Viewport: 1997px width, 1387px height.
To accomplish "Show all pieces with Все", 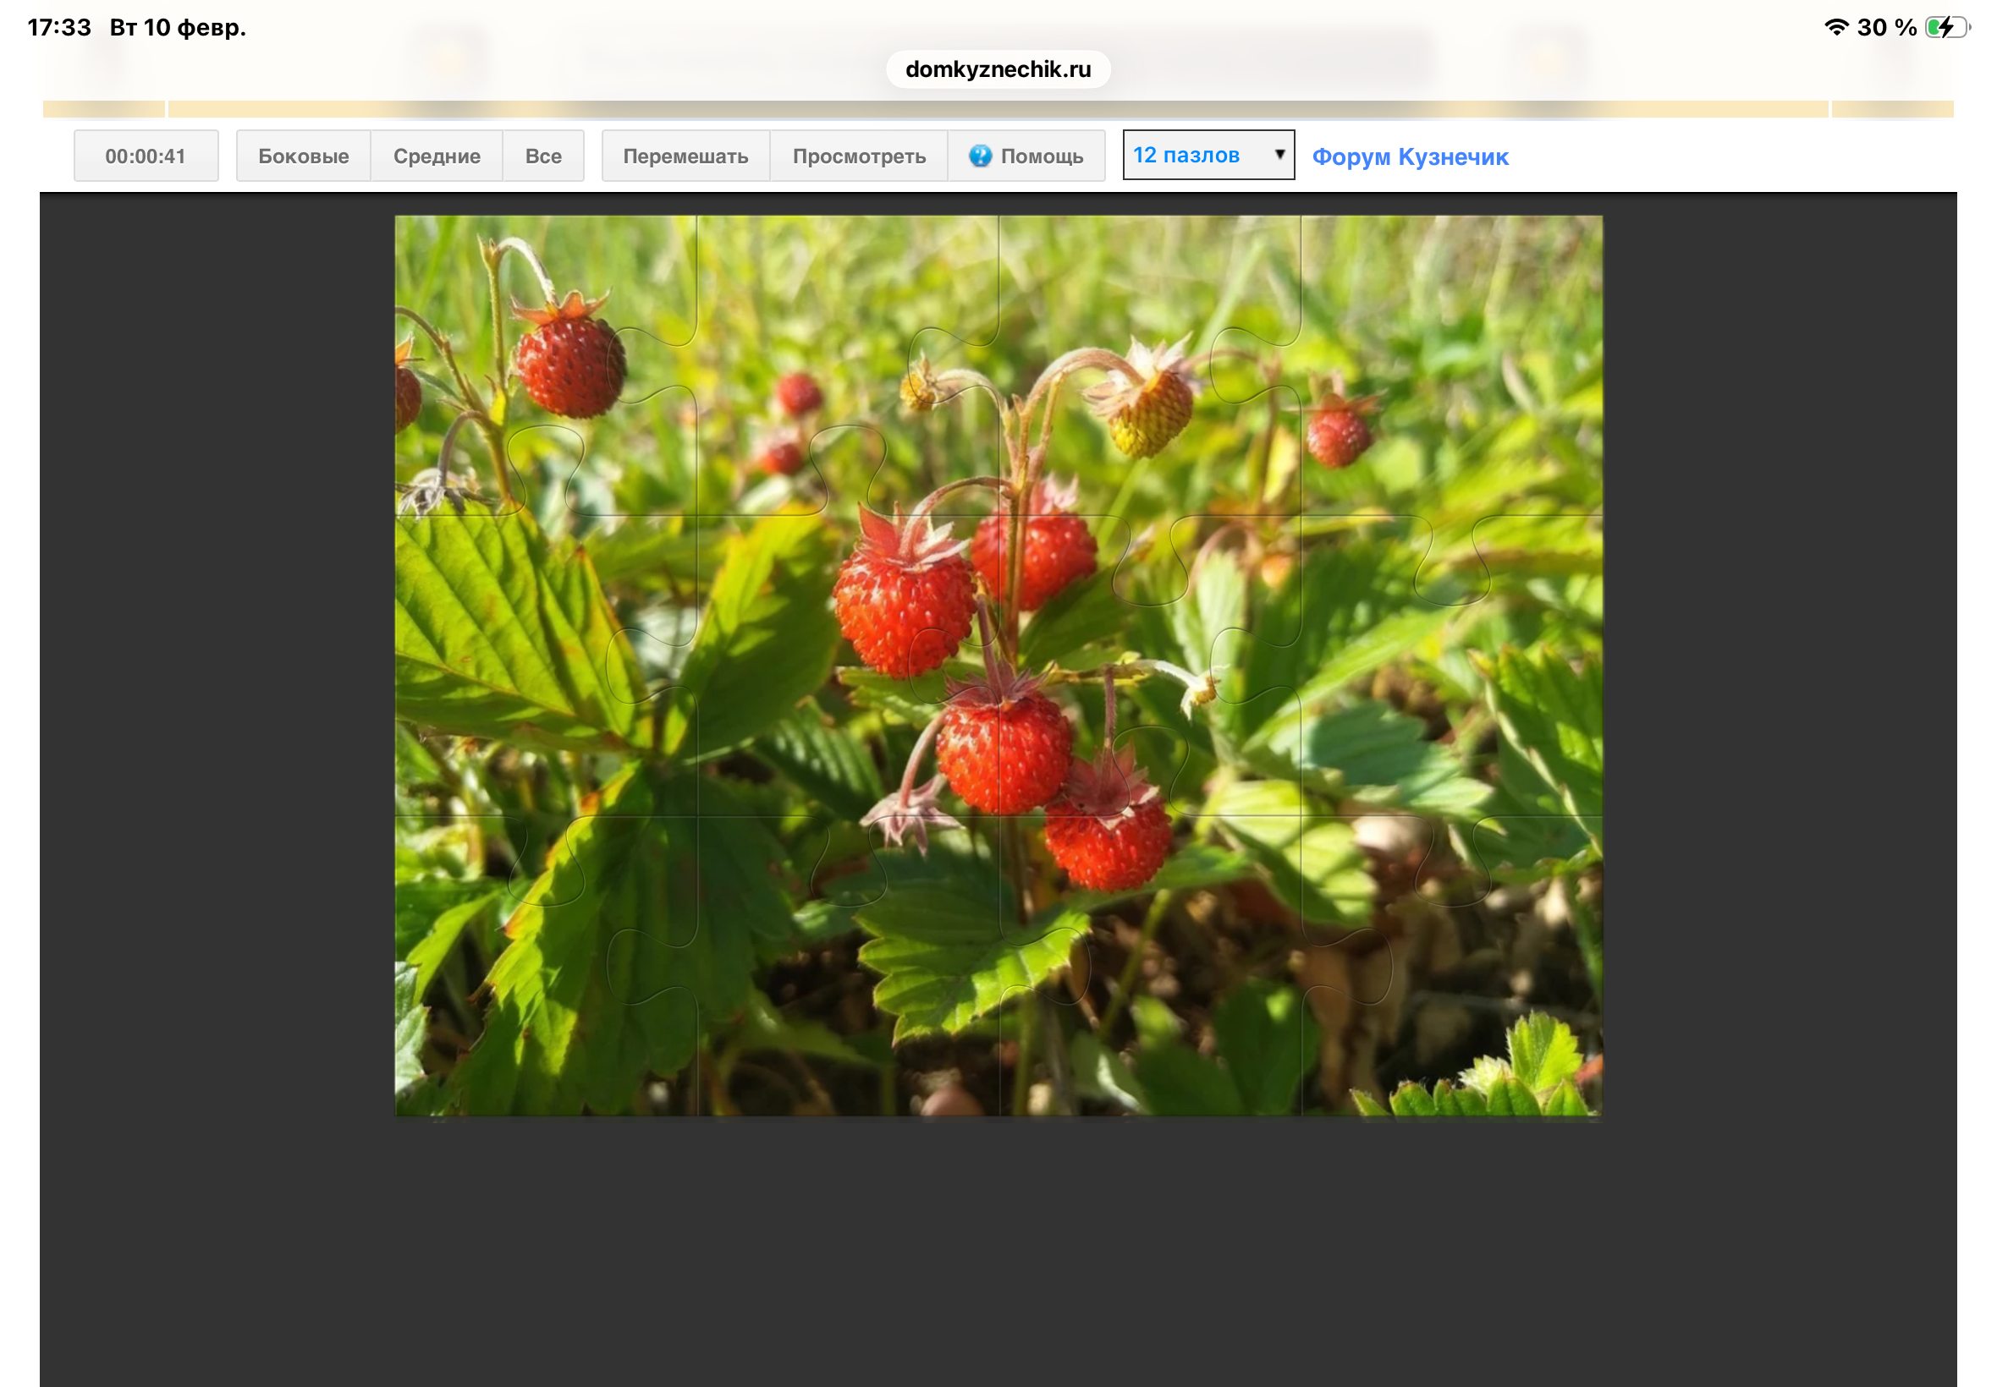I will point(542,156).
